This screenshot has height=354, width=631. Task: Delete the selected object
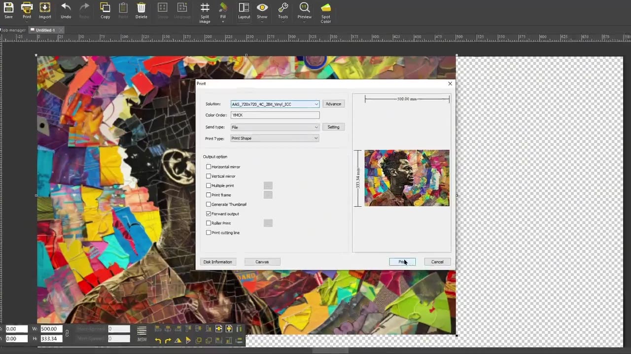pyautogui.click(x=141, y=10)
